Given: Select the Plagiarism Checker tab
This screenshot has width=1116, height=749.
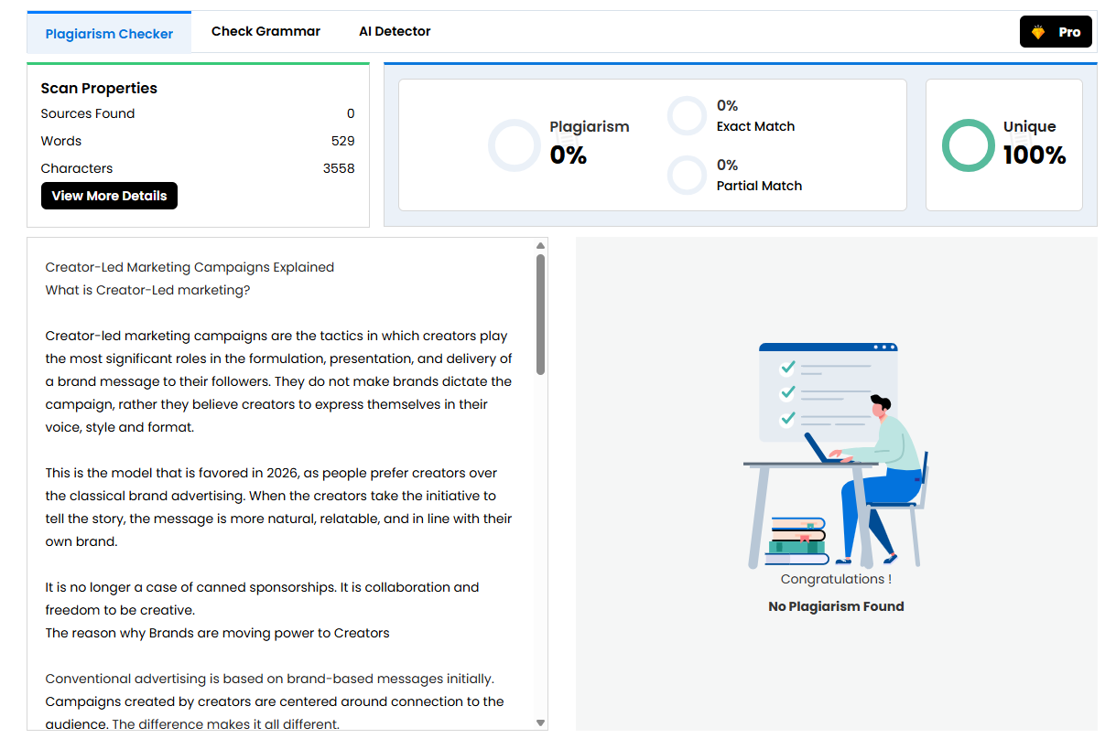Looking at the screenshot, I should 109,33.
